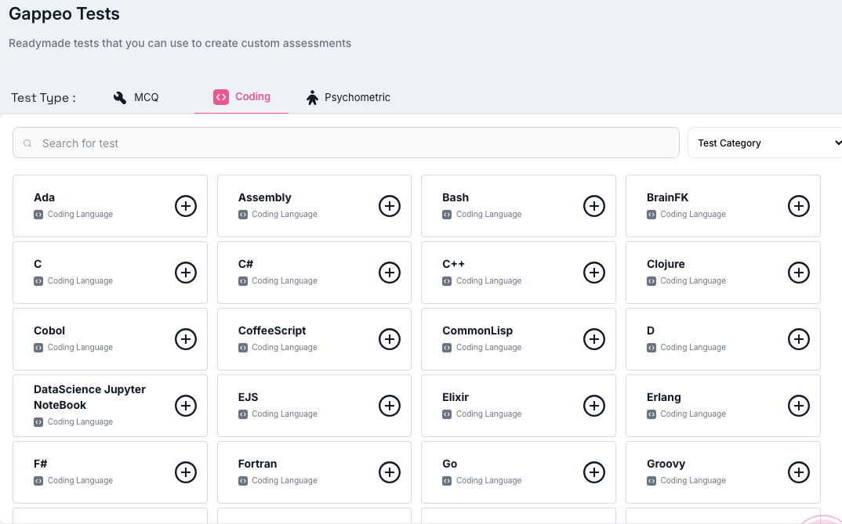
Task: Click the Go test title
Action: (x=449, y=464)
